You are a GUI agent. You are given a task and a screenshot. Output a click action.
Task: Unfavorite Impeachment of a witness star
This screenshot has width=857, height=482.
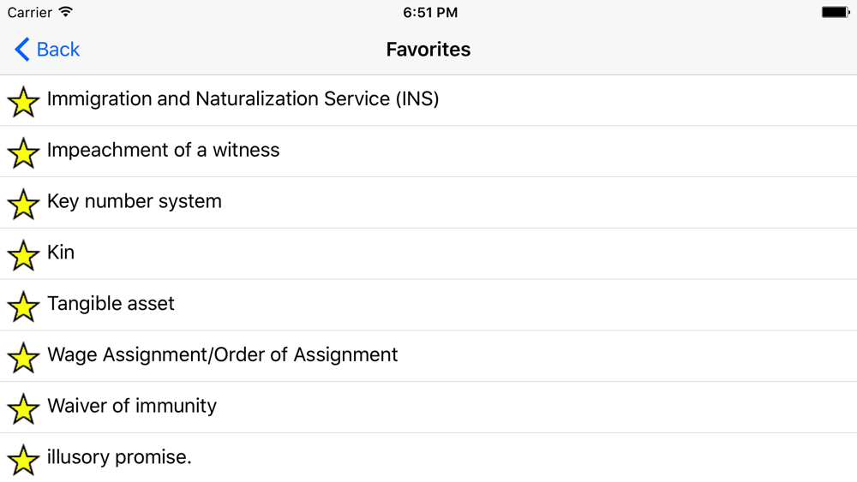23,153
